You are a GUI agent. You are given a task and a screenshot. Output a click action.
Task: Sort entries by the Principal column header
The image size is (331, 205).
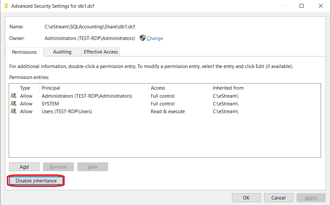coord(51,88)
